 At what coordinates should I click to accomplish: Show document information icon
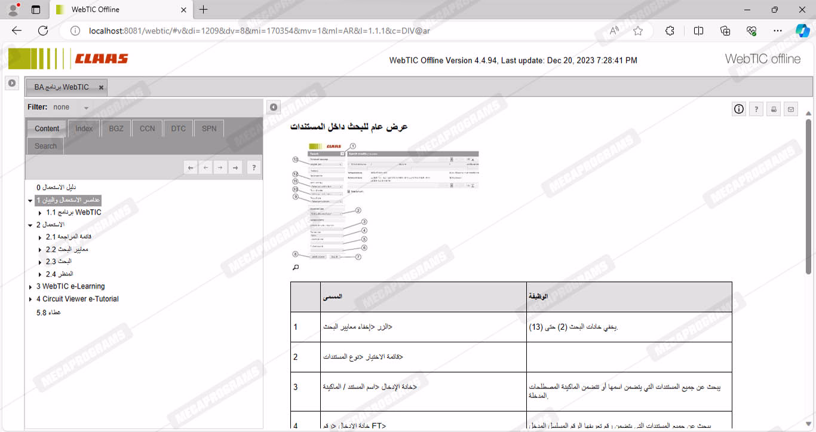[739, 109]
